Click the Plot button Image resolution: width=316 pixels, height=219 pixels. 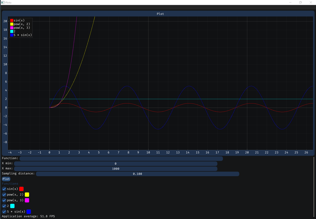(x=6, y=179)
